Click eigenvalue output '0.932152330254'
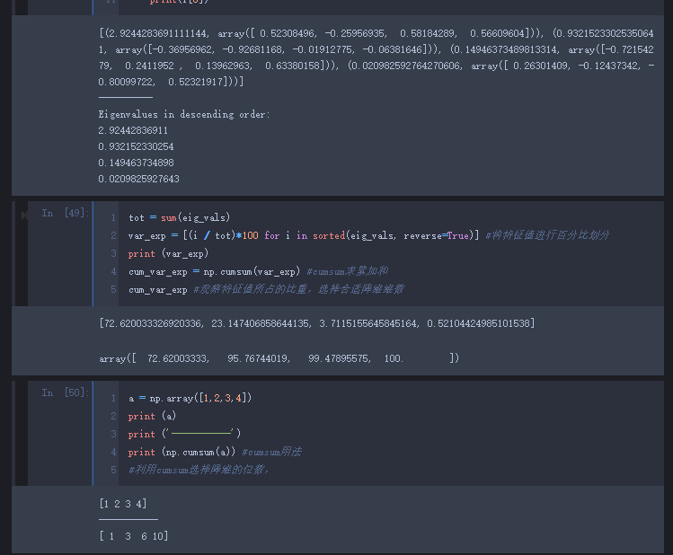Image resolution: width=673 pixels, height=555 pixels. (x=136, y=146)
